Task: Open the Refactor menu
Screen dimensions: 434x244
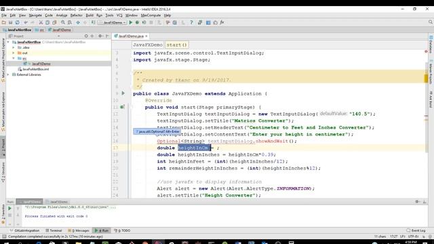Action: [x=77, y=15]
